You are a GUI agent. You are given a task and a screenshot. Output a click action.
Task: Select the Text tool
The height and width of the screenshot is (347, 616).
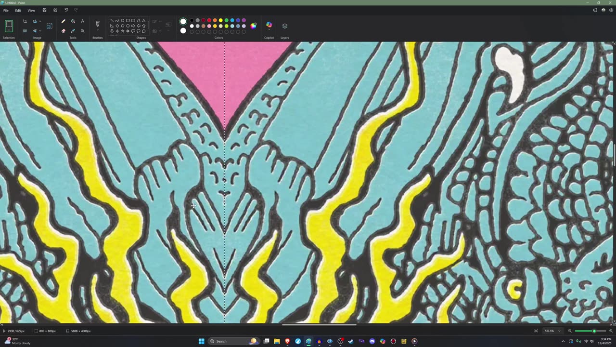[x=82, y=21]
